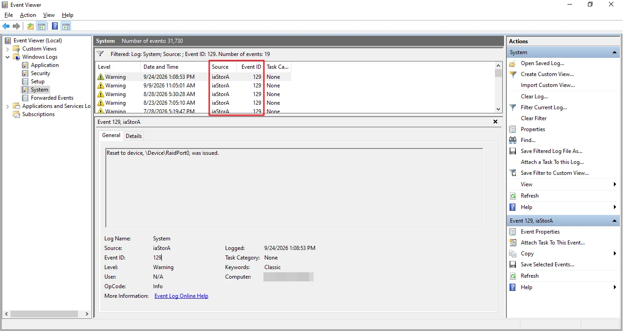This screenshot has width=623, height=331.
Task: Close the event preview pane
Action: click(495, 122)
